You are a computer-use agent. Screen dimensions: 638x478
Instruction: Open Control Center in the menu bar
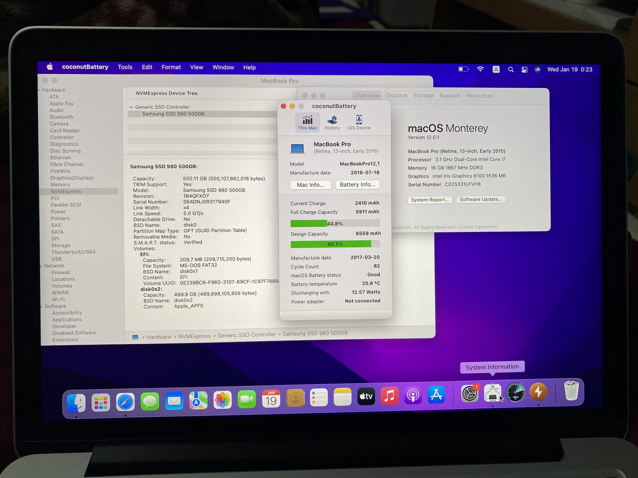point(524,70)
